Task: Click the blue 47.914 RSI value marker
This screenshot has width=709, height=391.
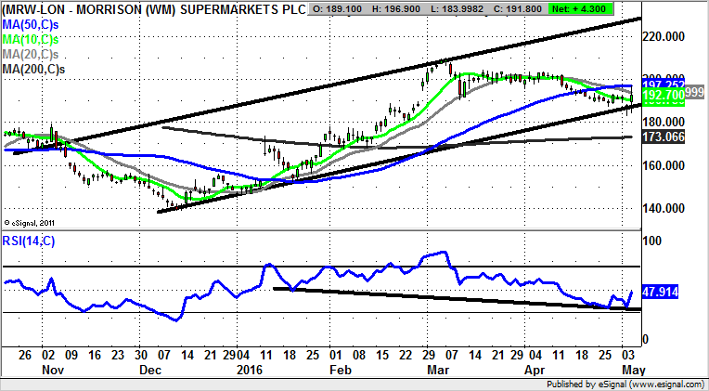Action: pyautogui.click(x=661, y=292)
